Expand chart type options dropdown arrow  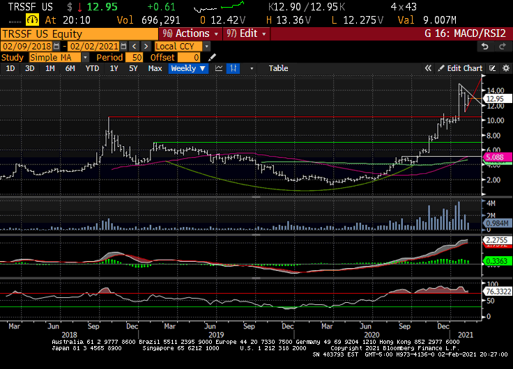(x=252, y=68)
